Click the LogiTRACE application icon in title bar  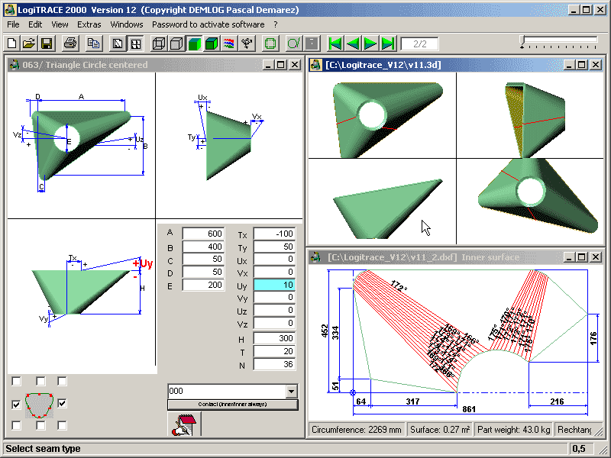(10, 9)
